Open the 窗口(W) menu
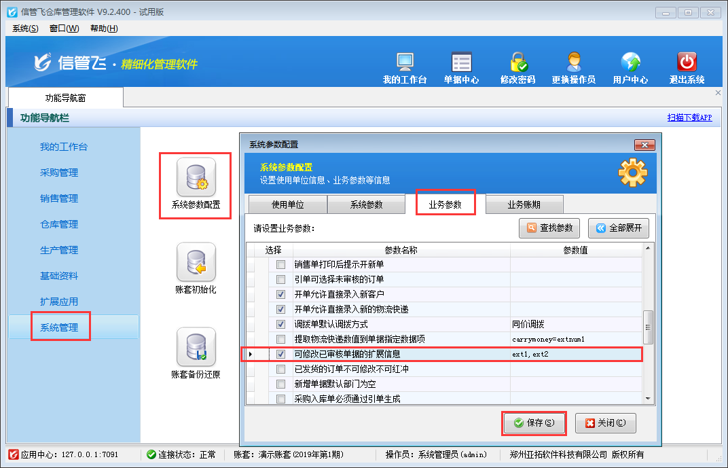728x468 pixels. click(x=64, y=29)
